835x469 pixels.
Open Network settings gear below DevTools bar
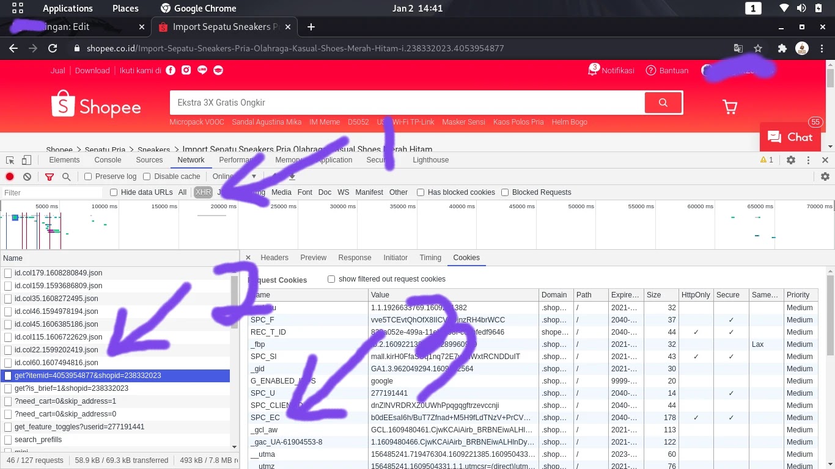(825, 176)
